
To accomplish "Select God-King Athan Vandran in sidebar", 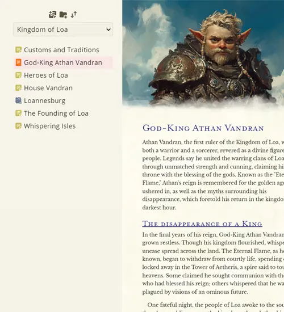I will tap(63, 62).
